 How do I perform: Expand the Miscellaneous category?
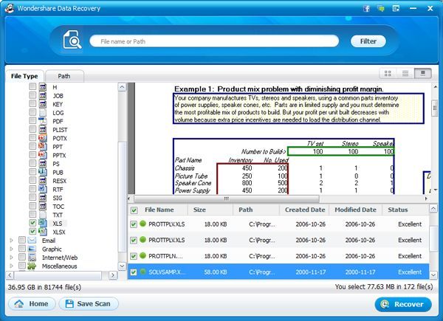(x=12, y=266)
